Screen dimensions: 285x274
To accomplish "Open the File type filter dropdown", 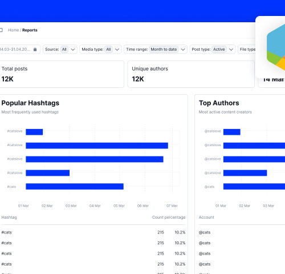I will tap(247, 49).
